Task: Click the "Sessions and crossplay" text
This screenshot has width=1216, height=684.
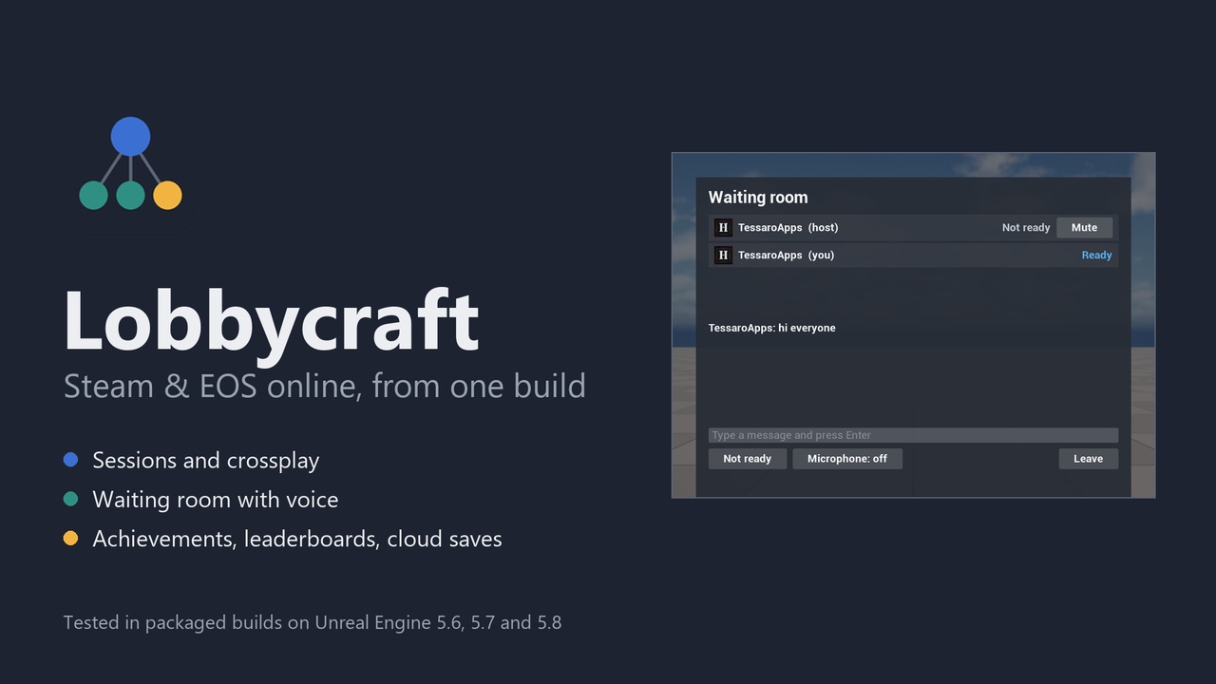Action: coord(206,461)
